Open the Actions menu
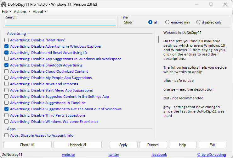The width and height of the screenshot is (233, 158). 22,12
